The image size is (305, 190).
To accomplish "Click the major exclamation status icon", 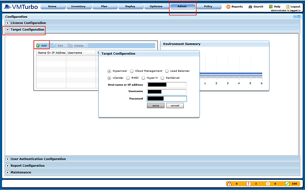I will (x=249, y=184).
